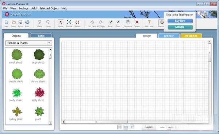Toggle the ruler icon below canvas

click(x=126, y=127)
